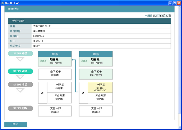The width and height of the screenshot is (182, 130).
Task: Select 大山 敏明 (未処理) in 第1版
Action: tap(100, 98)
